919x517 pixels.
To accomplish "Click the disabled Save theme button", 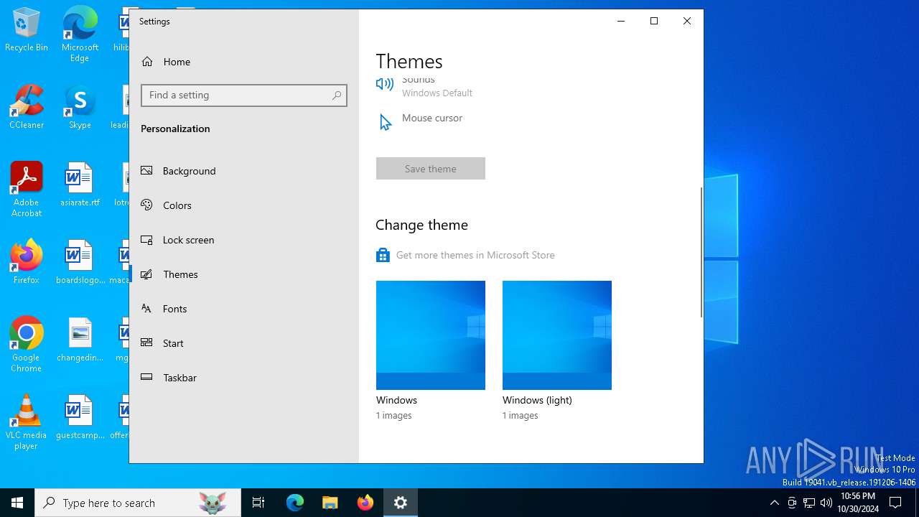I will tap(431, 169).
